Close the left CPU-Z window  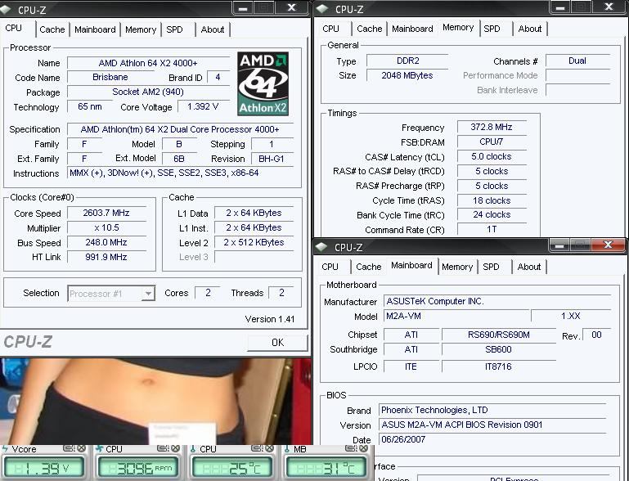[x=292, y=7]
